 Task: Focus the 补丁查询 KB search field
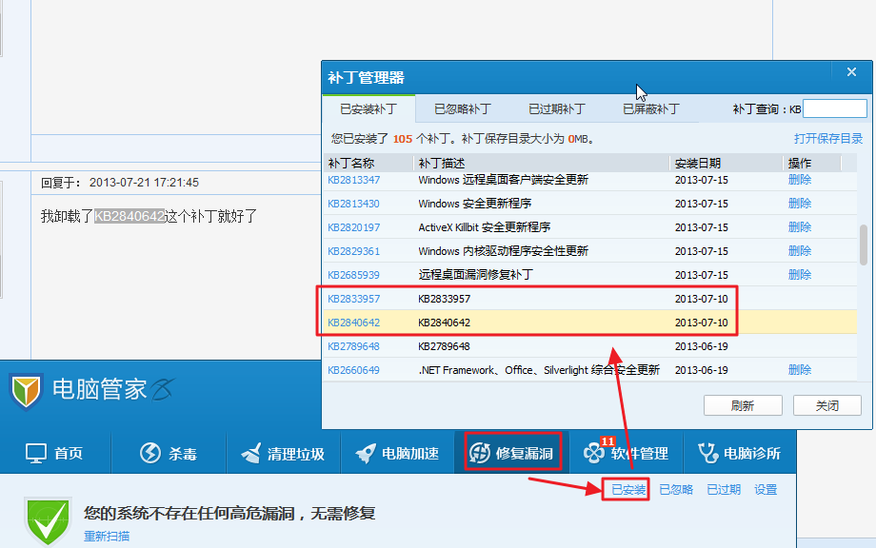pyautogui.click(x=835, y=108)
